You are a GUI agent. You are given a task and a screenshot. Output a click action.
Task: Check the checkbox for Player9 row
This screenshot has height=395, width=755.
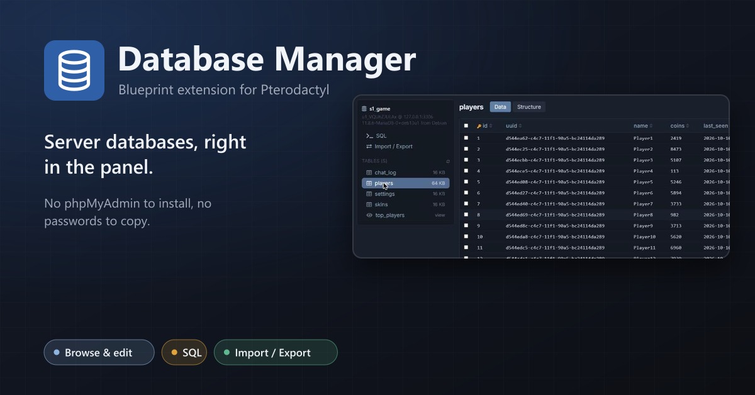point(466,226)
